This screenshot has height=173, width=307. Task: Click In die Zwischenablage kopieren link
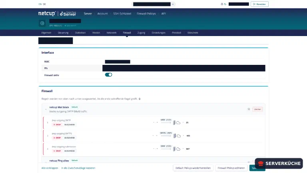coord(78,168)
